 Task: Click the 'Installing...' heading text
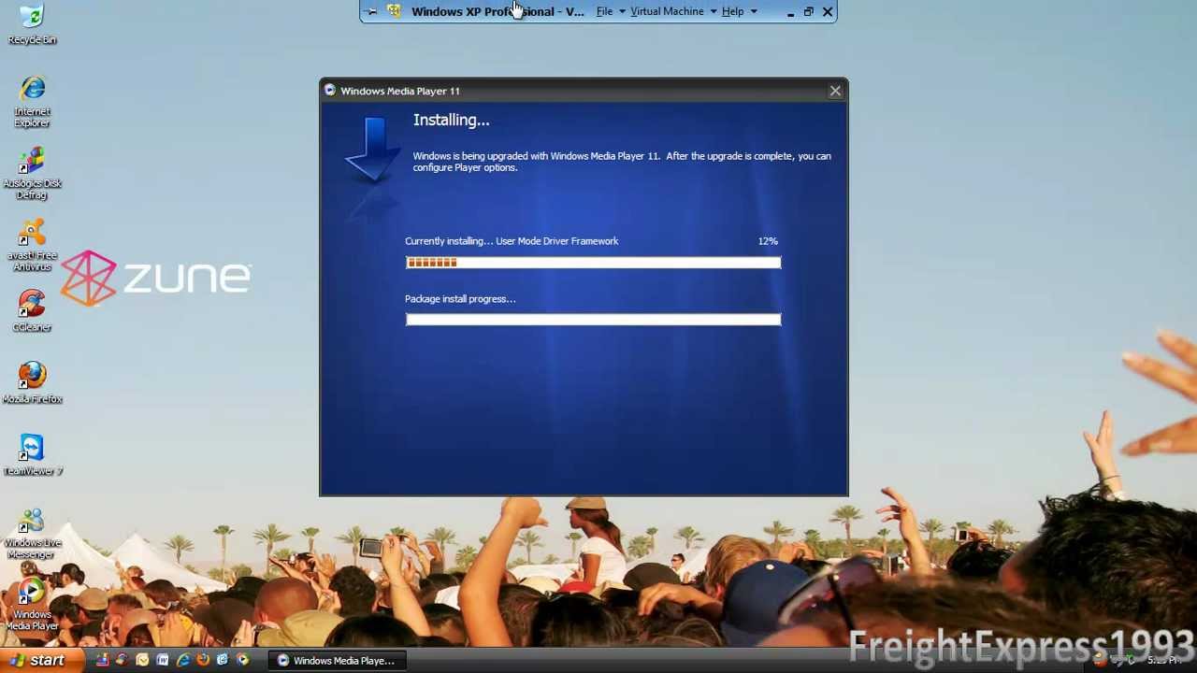(x=451, y=120)
